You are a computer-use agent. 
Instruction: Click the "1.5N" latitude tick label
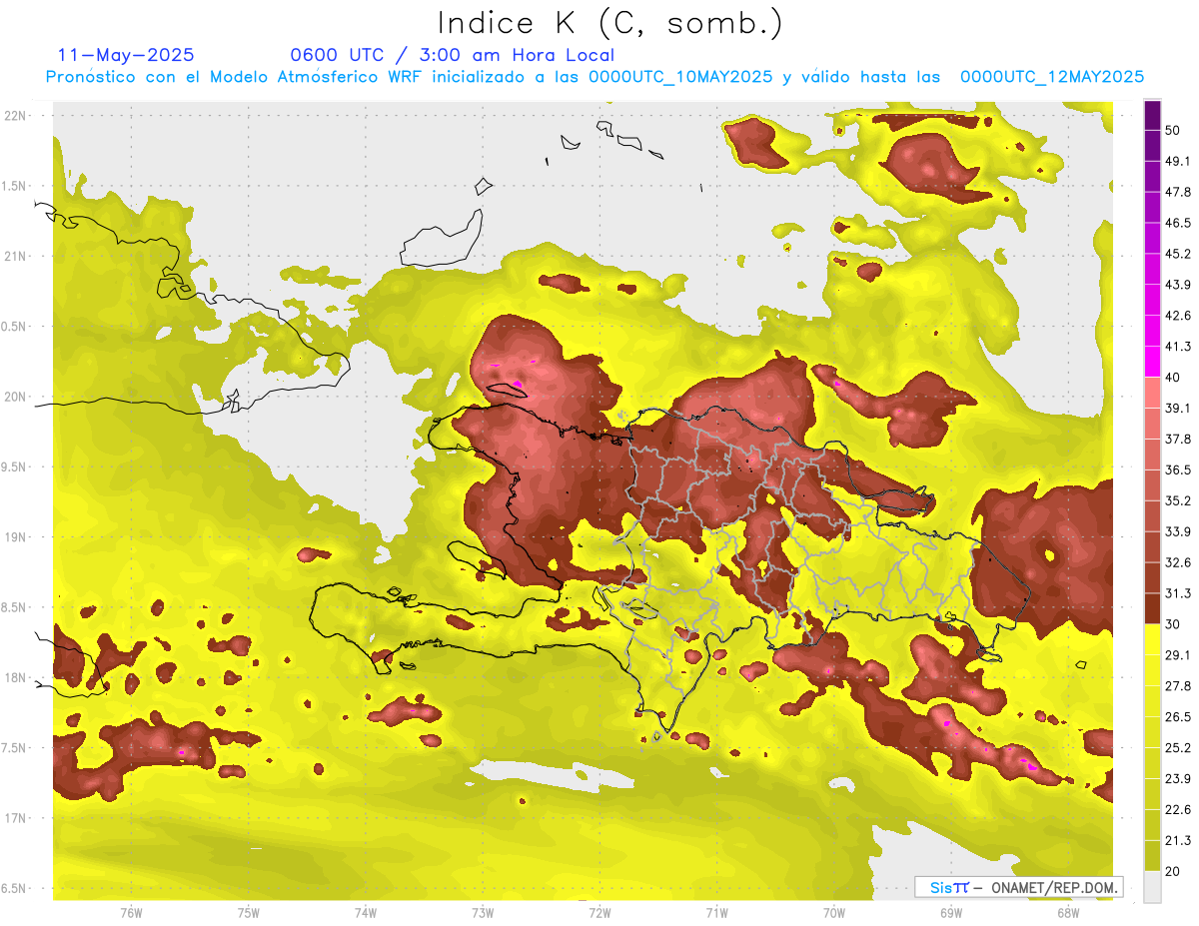[14, 186]
